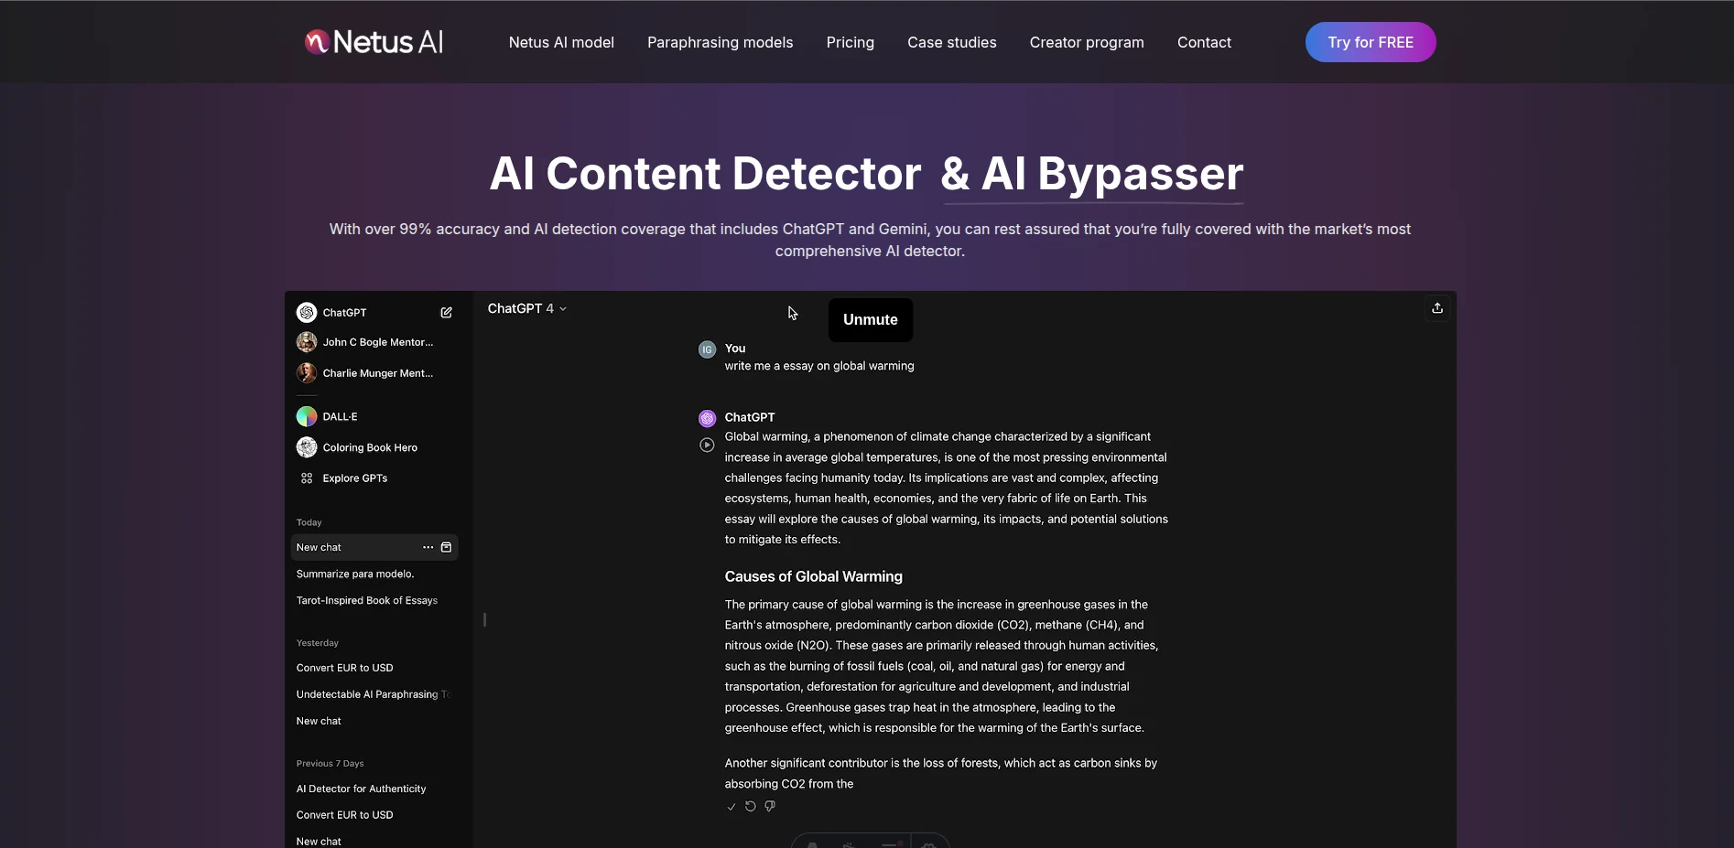1734x848 pixels.
Task: Click the share upload icon
Action: [x=1437, y=308]
